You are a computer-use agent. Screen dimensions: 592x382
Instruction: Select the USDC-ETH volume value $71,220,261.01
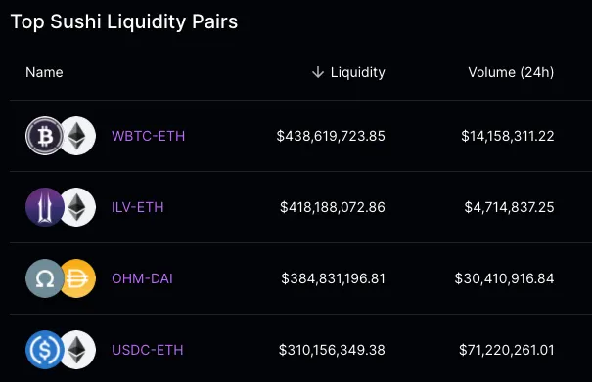click(506, 350)
